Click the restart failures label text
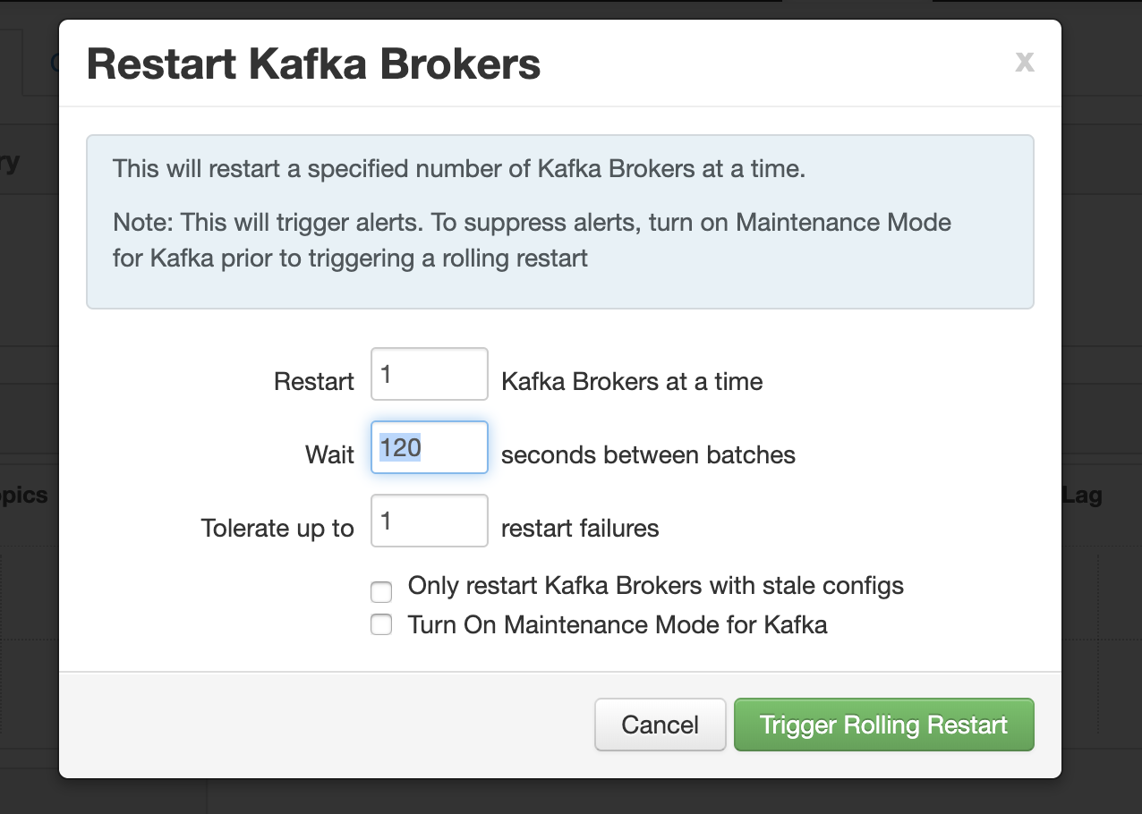Viewport: 1142px width, 814px height. [x=579, y=528]
